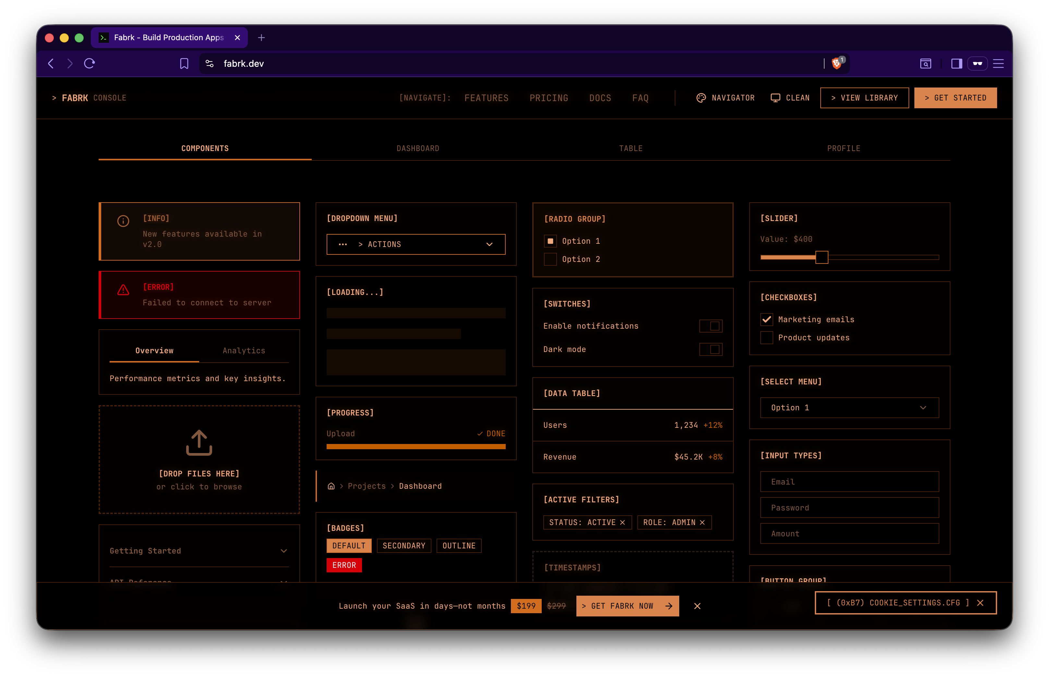The image size is (1049, 678).
Task: Click the upload icon in the drop zone
Action: pyautogui.click(x=199, y=442)
